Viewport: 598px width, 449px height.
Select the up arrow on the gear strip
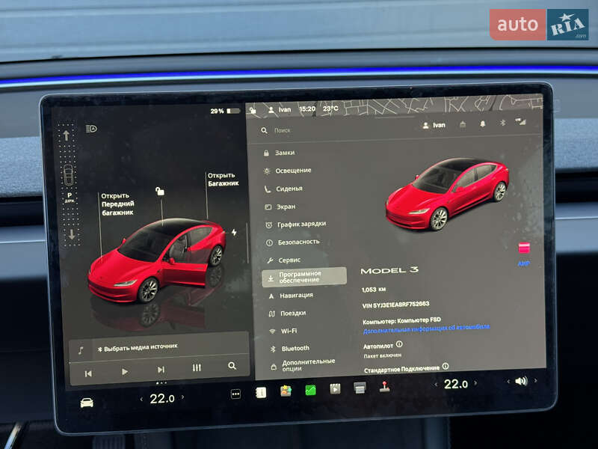[66, 135]
